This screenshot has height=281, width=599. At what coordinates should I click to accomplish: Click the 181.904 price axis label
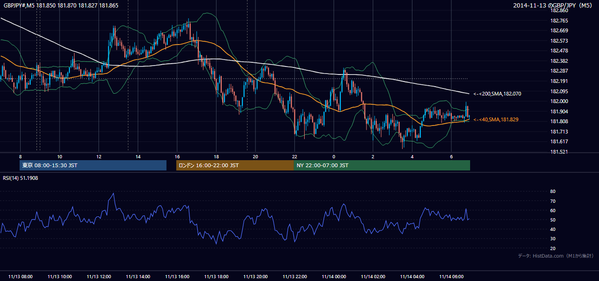click(560, 111)
